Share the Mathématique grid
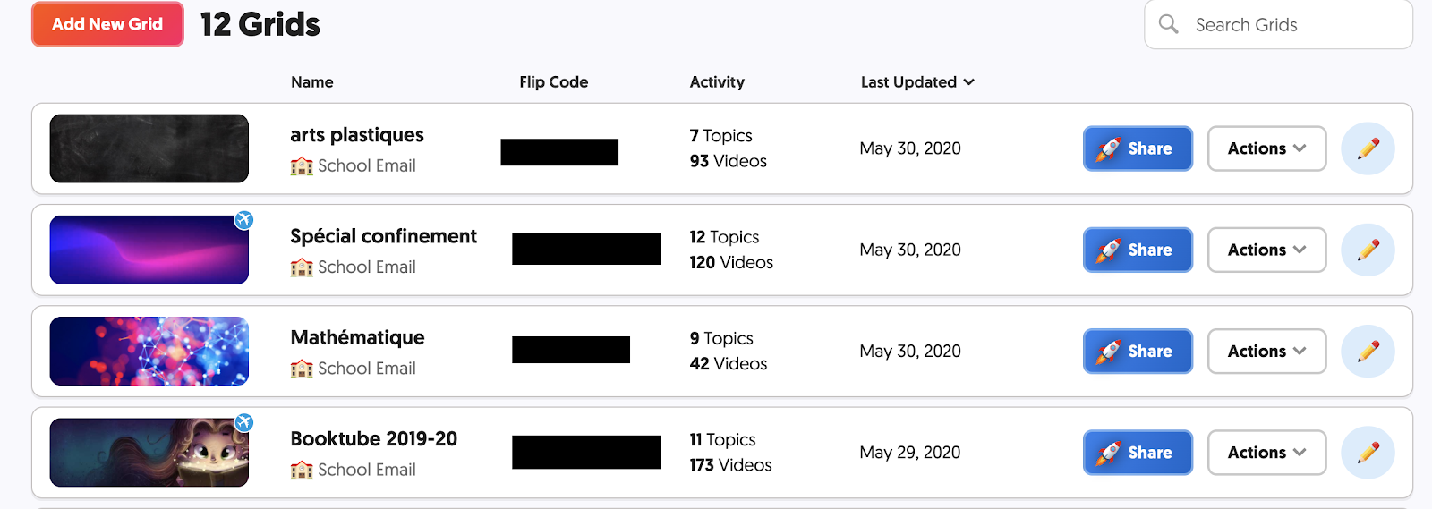1432x509 pixels. (1138, 351)
